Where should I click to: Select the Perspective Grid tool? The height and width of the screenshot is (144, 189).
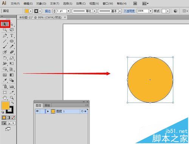(12, 69)
